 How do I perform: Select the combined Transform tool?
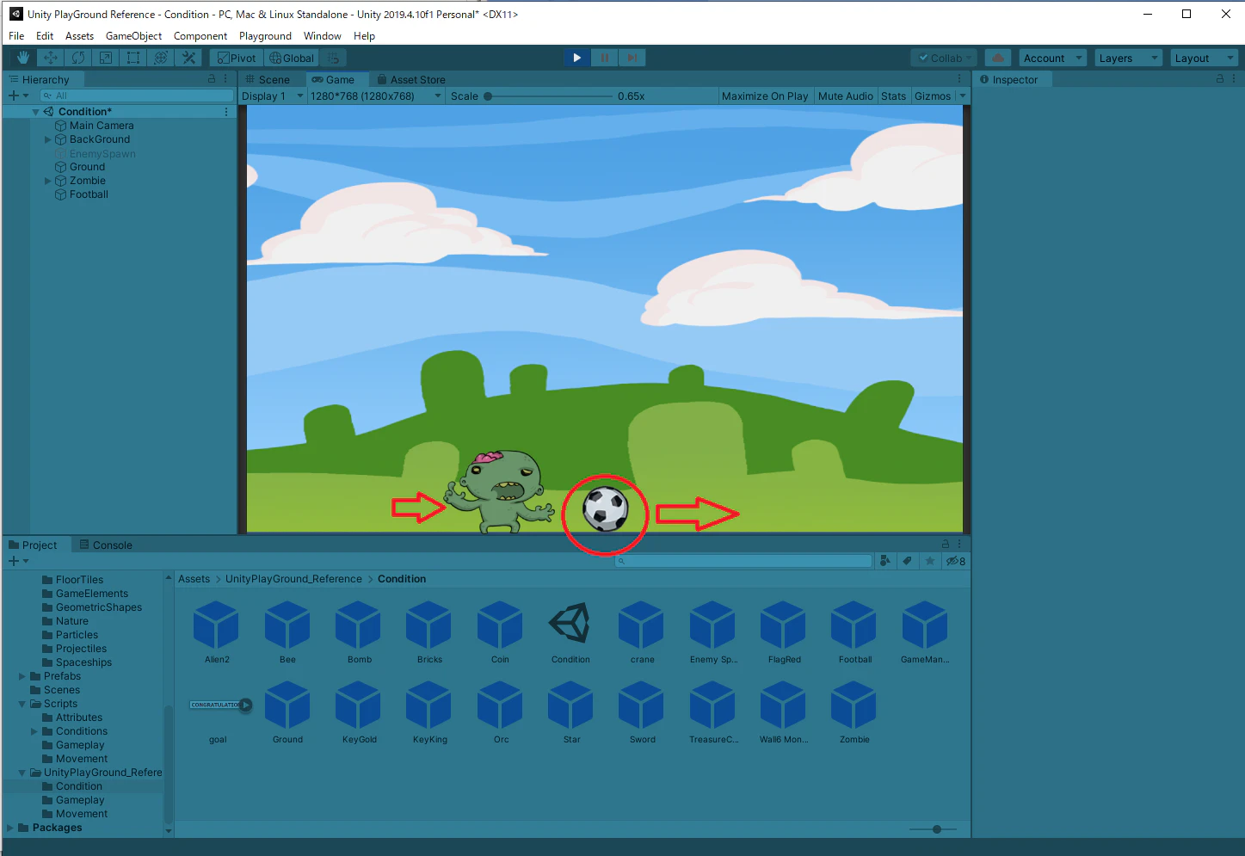pos(161,58)
